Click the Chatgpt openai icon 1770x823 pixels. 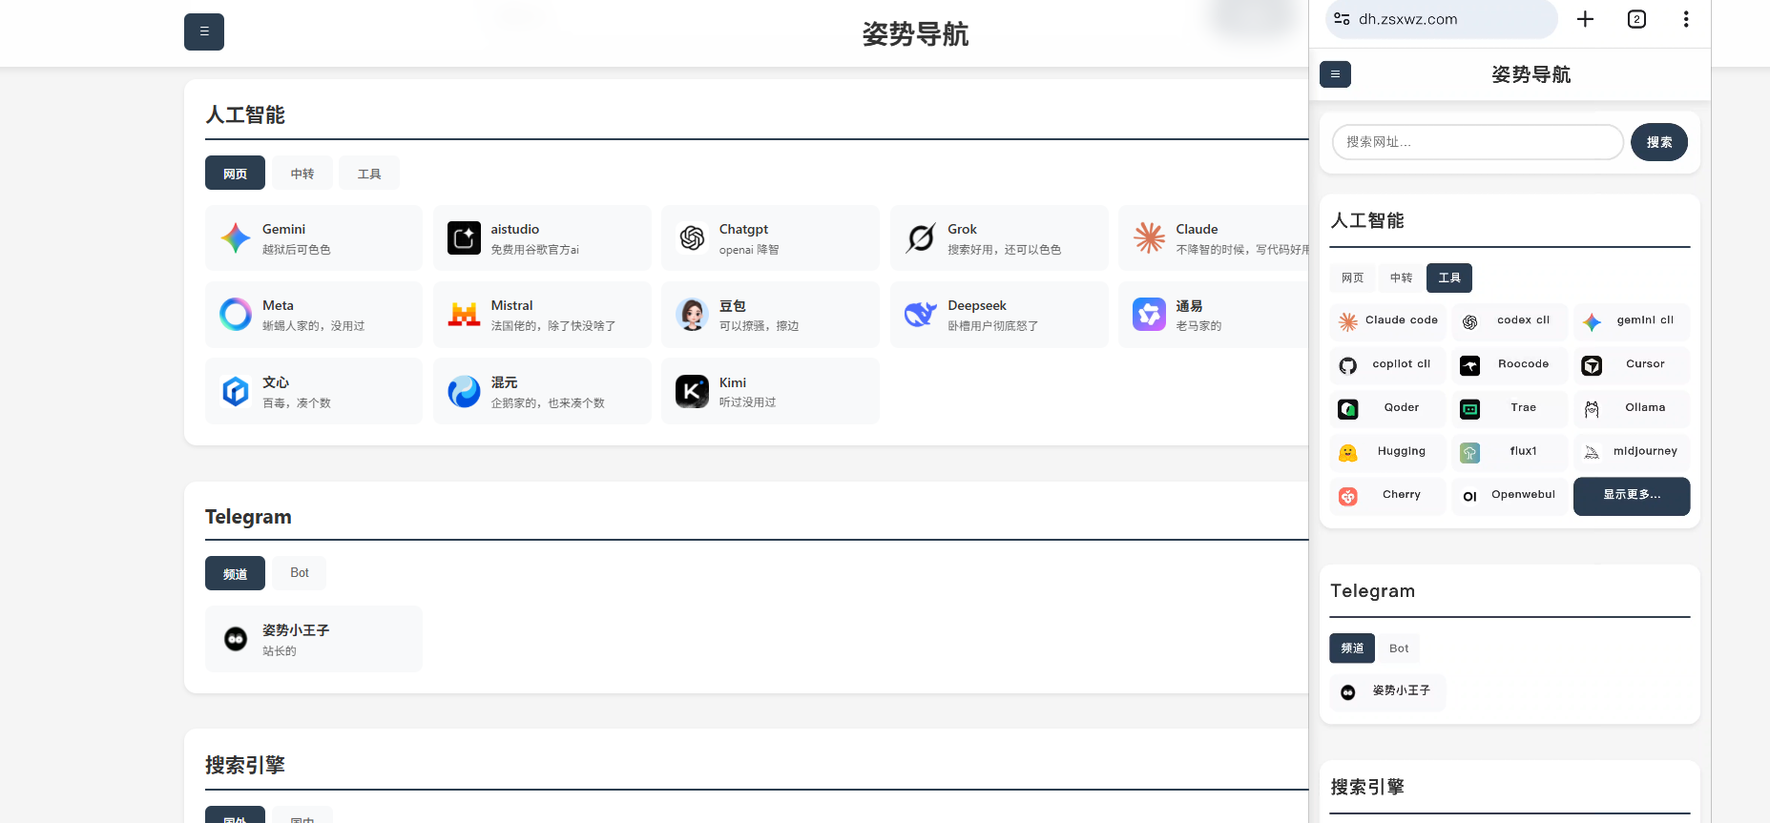[692, 238]
